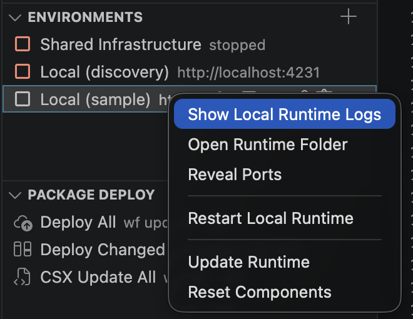Toggle the Shared Infrastructure status square
The width and height of the screenshot is (413, 319).
click(23, 44)
